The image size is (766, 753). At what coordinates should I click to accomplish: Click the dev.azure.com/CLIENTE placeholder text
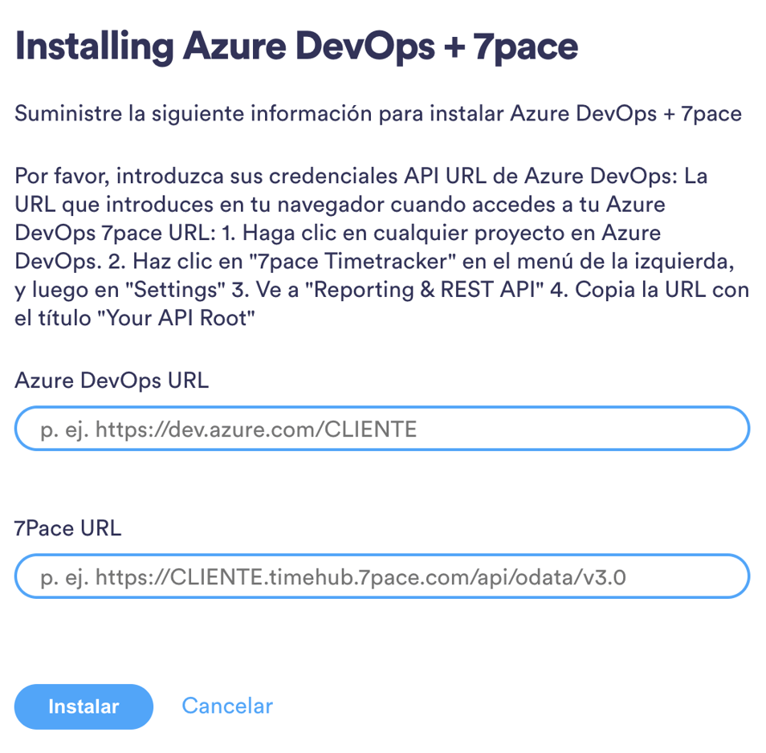pyautogui.click(x=256, y=430)
